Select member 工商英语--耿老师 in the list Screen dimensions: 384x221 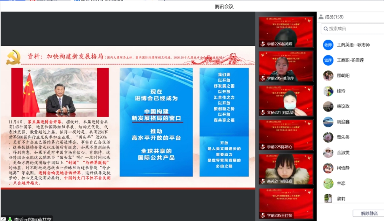click(x=353, y=45)
